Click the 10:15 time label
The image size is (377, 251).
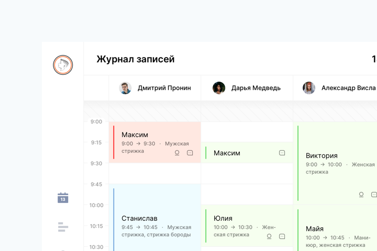tap(96, 226)
